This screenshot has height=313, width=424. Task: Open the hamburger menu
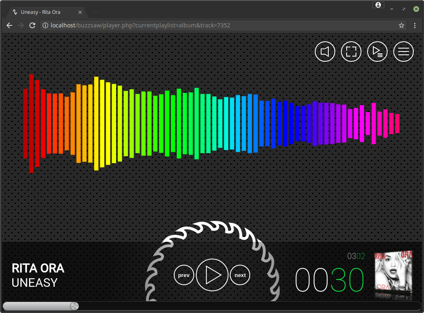tap(404, 52)
